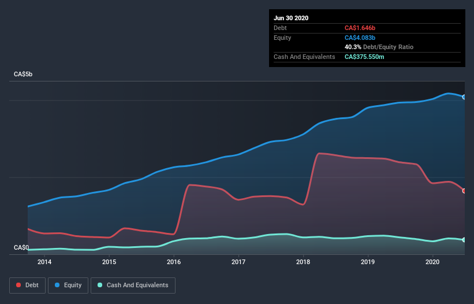This screenshot has height=304, width=474.
Task: Click the CA$5b y-axis label
Action: (23, 74)
